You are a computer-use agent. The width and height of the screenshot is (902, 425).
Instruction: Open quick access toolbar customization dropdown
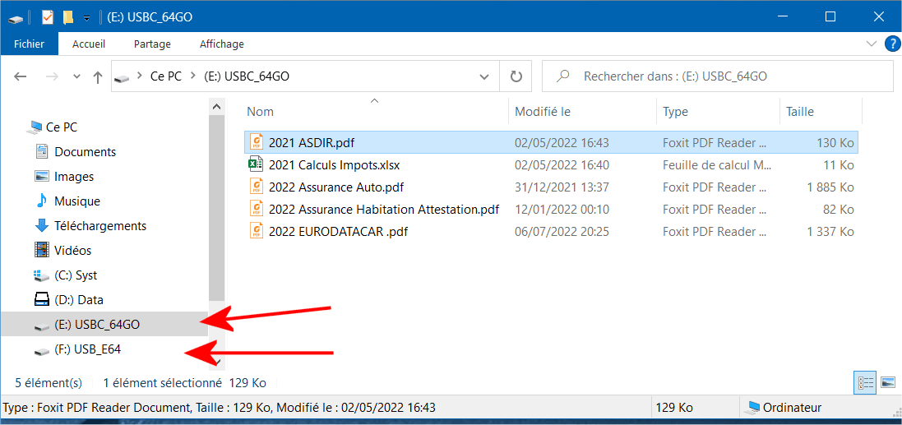[87, 18]
